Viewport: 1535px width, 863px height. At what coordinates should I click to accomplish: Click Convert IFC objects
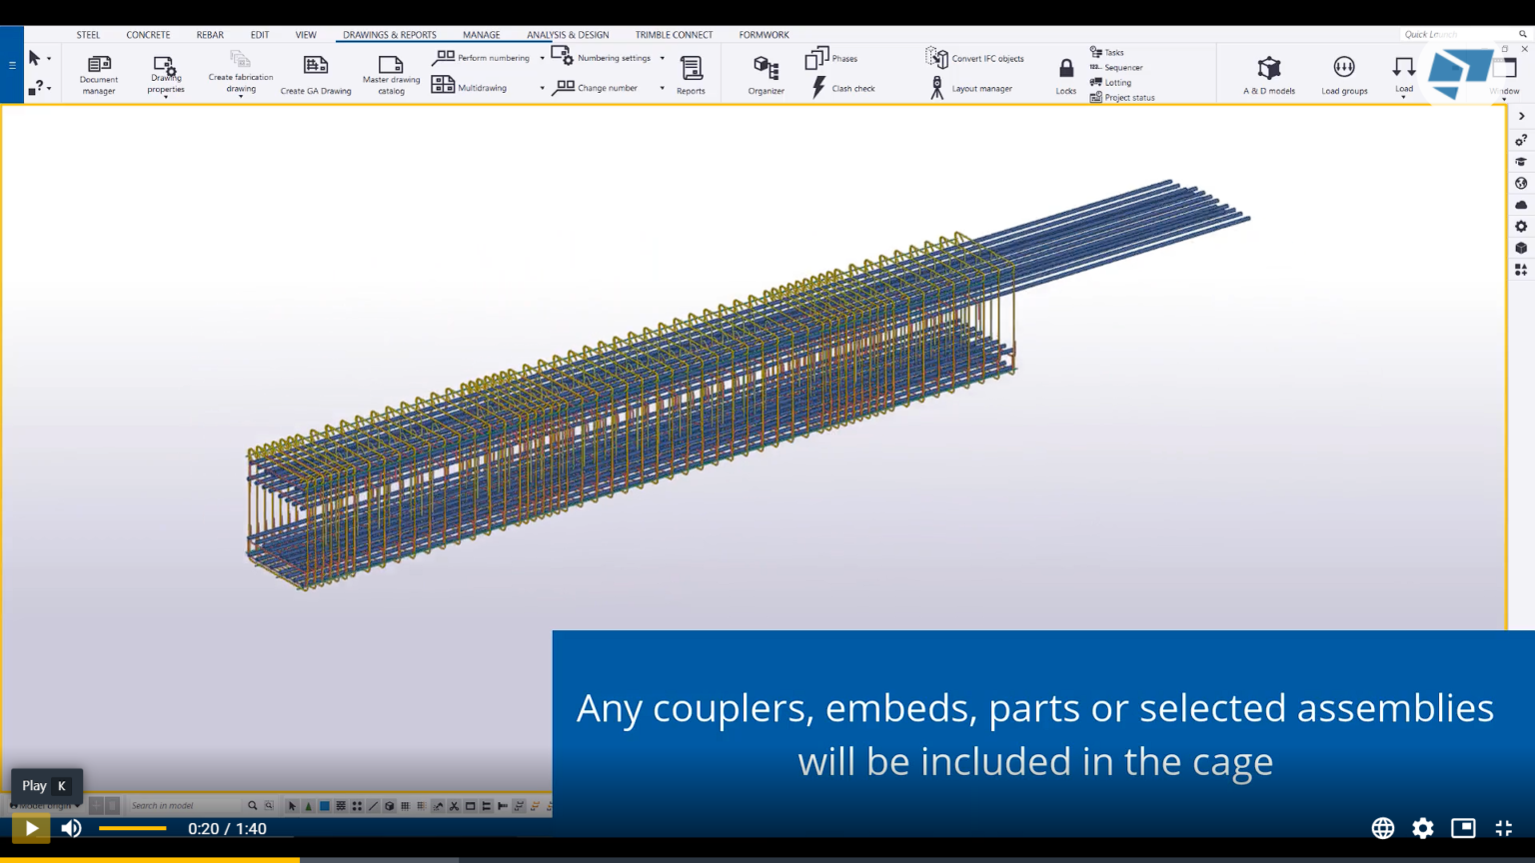(x=975, y=58)
